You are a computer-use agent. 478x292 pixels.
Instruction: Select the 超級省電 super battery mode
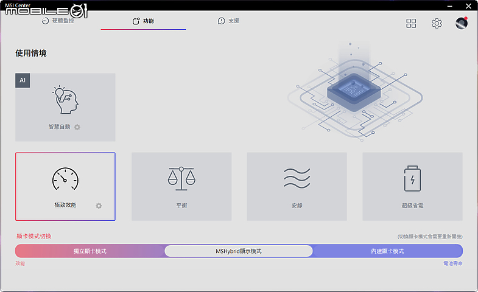tap(412, 186)
